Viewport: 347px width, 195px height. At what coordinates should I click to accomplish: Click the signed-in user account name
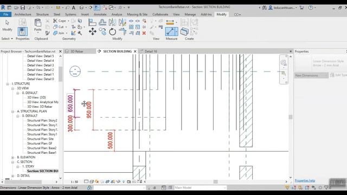click(284, 8)
